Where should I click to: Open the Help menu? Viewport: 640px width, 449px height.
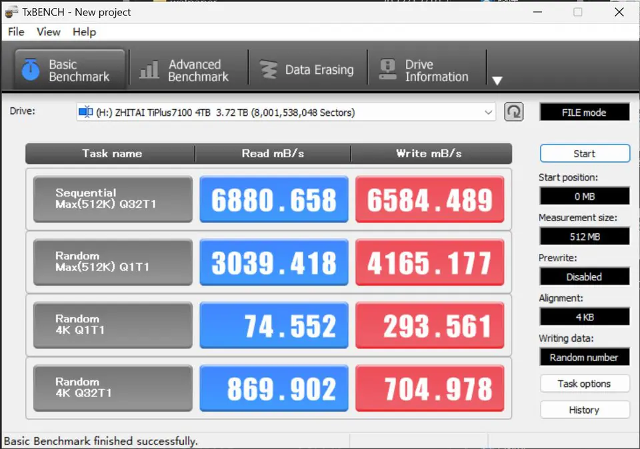coord(84,32)
